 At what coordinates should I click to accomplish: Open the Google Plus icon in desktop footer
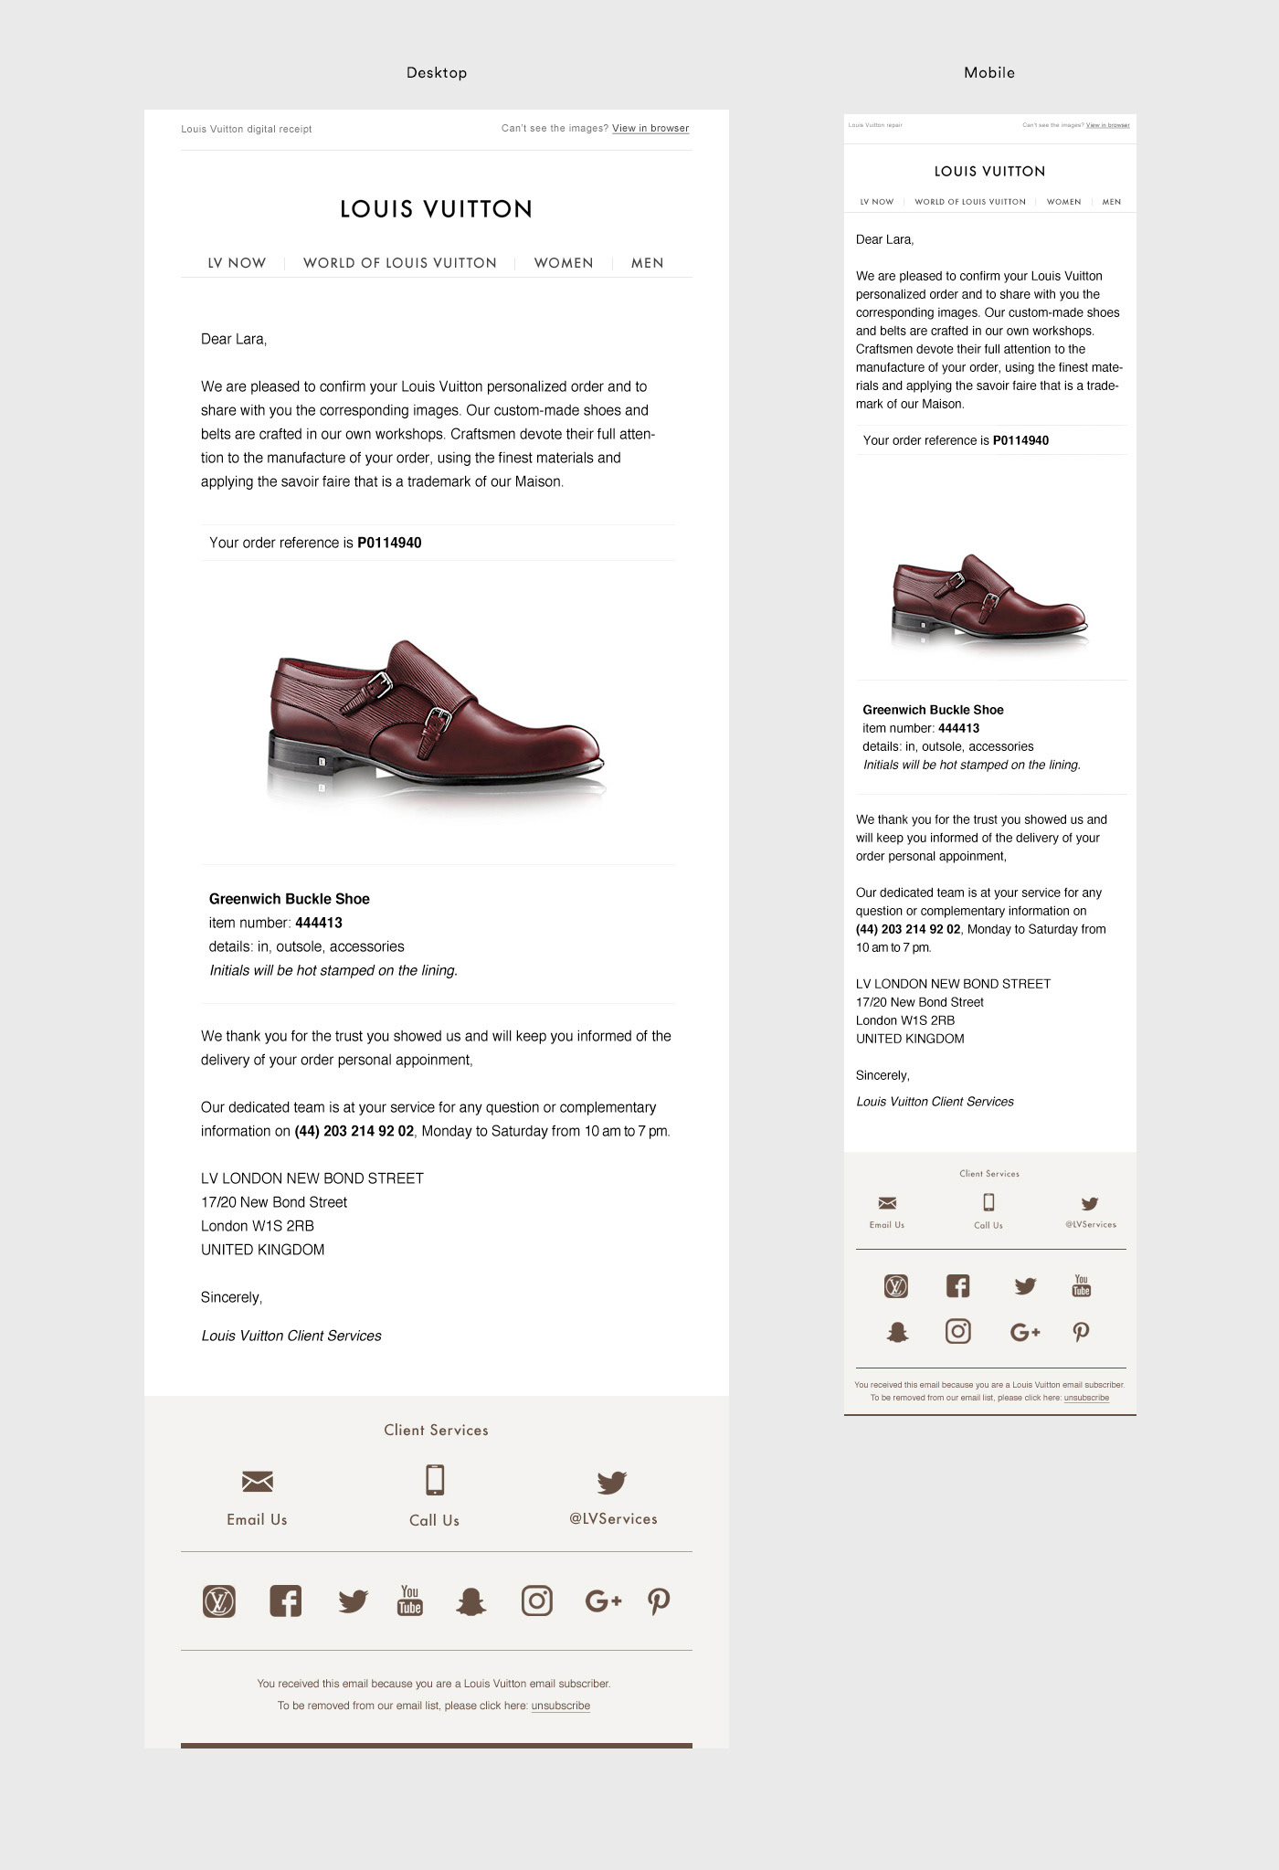[603, 1601]
